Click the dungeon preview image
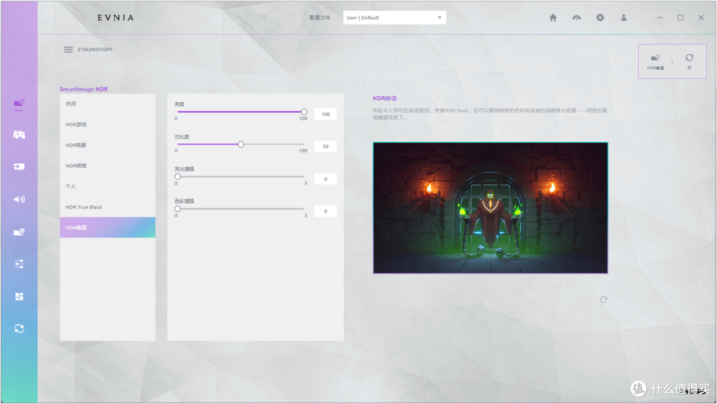Viewport: 717px width, 404px height. 490,208
